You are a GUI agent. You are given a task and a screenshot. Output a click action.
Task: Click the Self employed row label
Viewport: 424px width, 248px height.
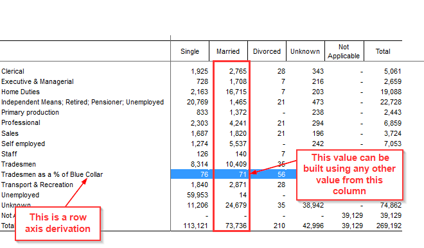(x=23, y=144)
